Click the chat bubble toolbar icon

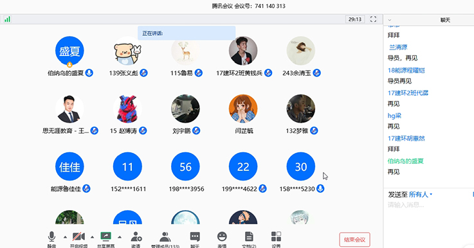pos(195,236)
